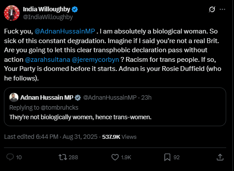Repost using the retweet arrows icon
Image resolution: width=234 pixels, height=171 pixels.
point(63,157)
